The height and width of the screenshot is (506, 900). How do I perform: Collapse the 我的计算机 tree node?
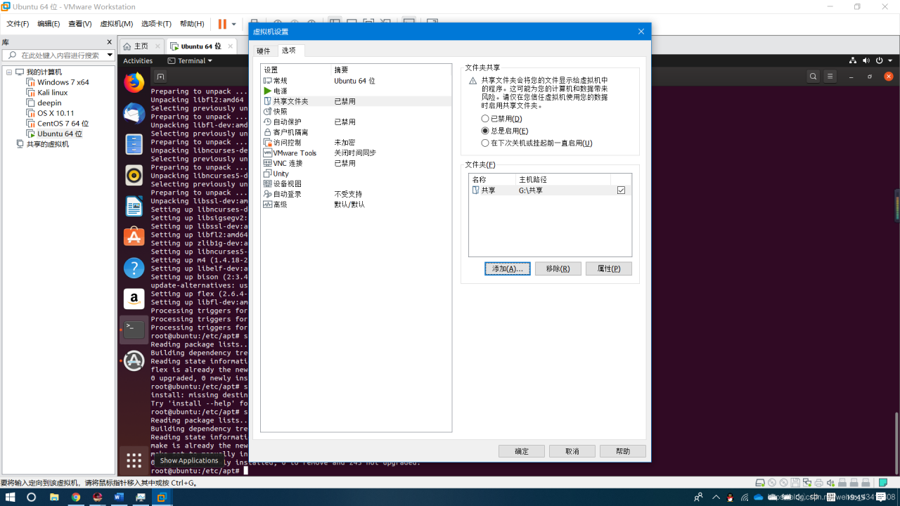pos(9,72)
